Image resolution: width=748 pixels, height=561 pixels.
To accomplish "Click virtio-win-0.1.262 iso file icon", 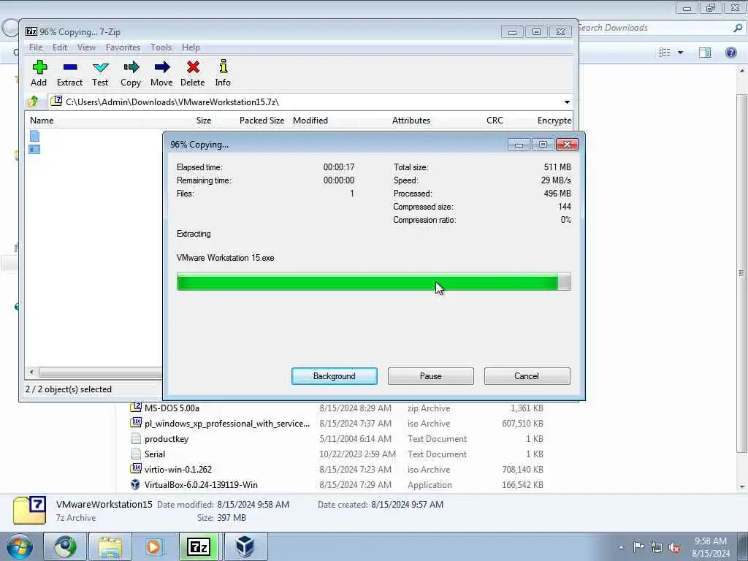I will [x=136, y=469].
